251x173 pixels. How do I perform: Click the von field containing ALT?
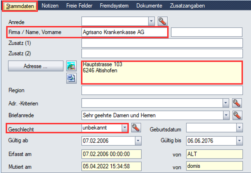214,154
